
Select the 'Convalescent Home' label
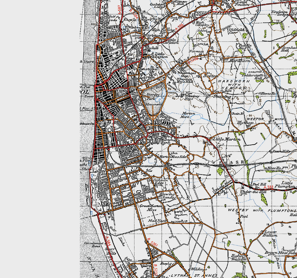[x=94, y=244]
